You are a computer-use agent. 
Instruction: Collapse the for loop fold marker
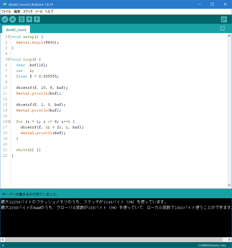[x=9, y=122]
